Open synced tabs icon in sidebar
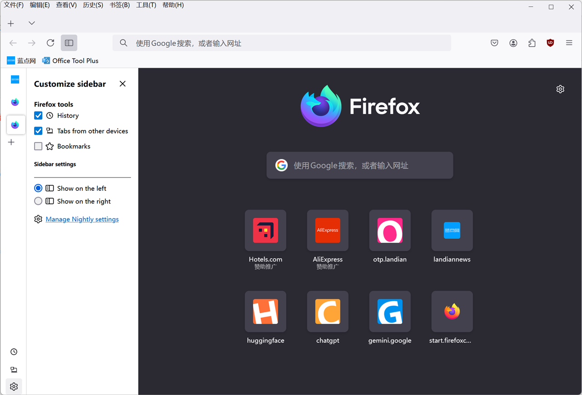The height and width of the screenshot is (395, 582). point(14,370)
